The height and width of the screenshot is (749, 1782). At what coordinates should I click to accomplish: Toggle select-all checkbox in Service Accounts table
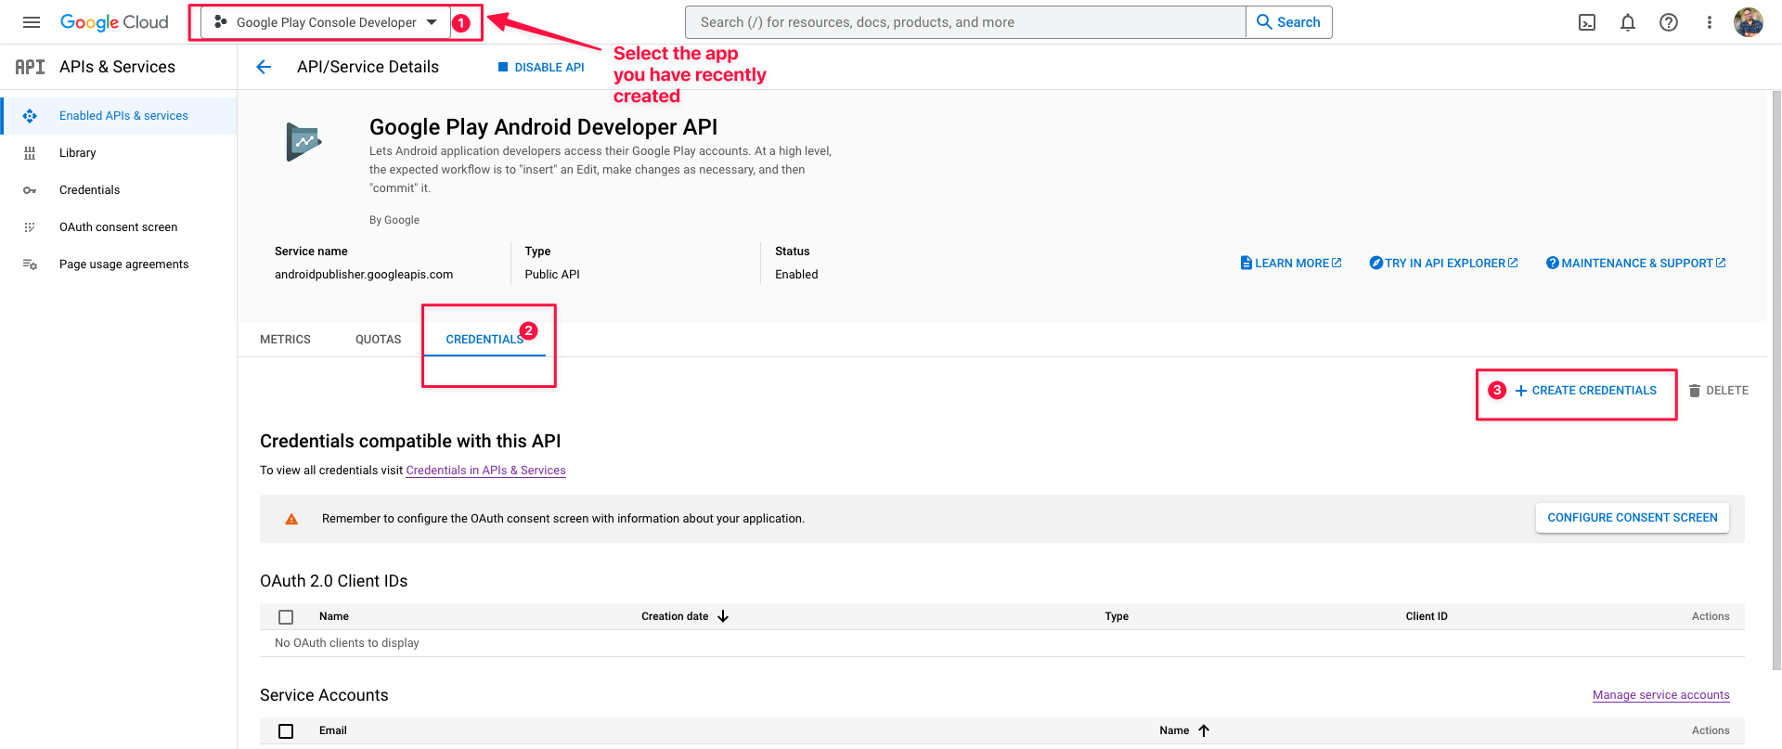click(286, 731)
